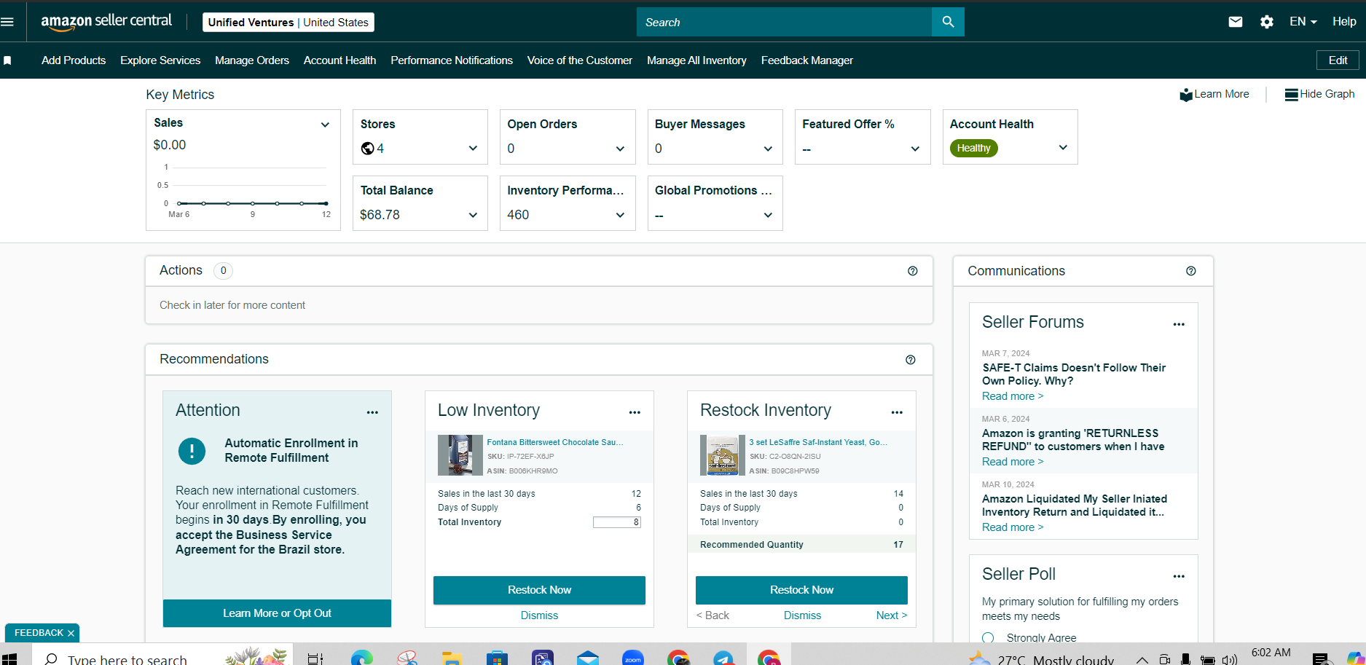Expand the Global Promotions metric card

768,215
